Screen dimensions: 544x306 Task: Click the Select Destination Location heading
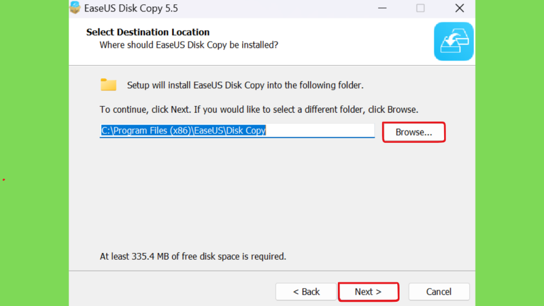tap(148, 32)
